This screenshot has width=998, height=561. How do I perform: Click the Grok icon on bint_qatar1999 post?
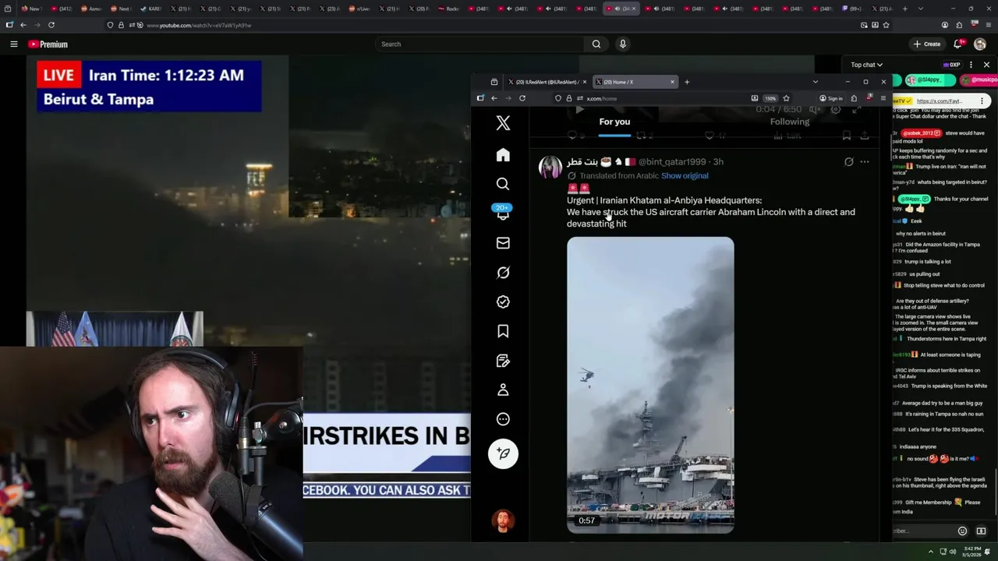click(848, 162)
